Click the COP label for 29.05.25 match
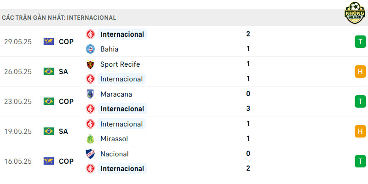368x184 pixels. point(66,42)
